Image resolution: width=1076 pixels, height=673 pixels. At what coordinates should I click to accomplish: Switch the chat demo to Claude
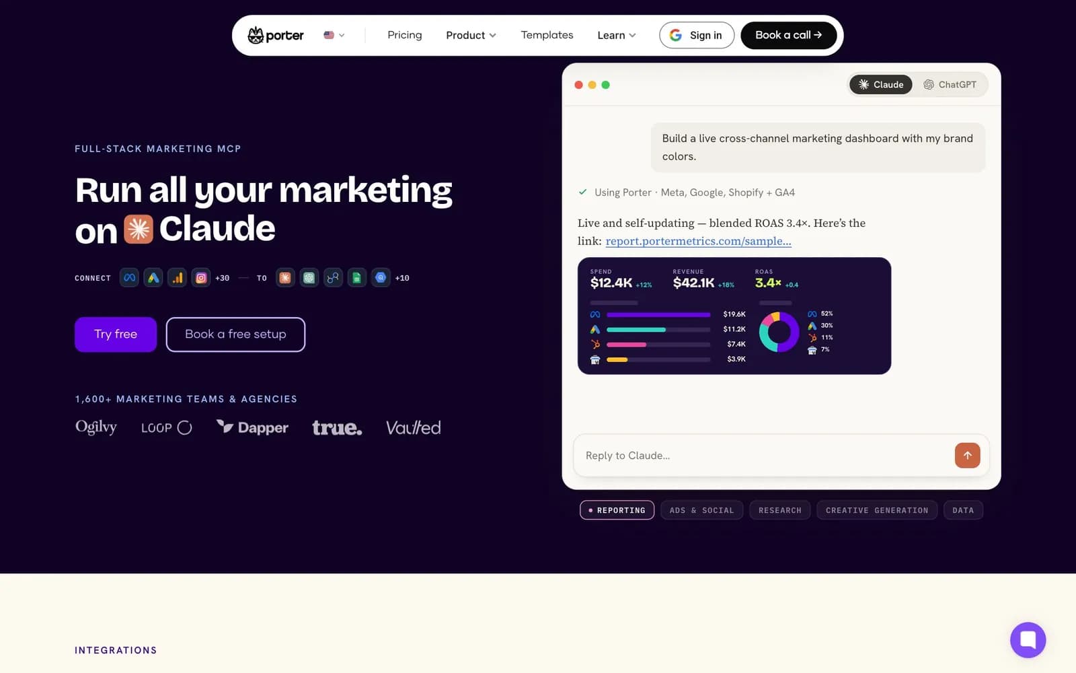880,84
